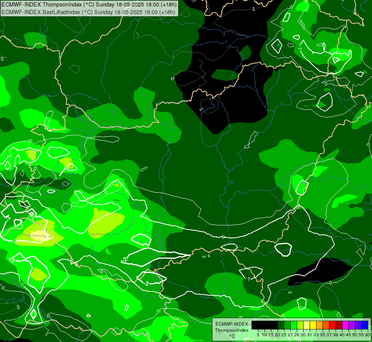The height and width of the screenshot is (342, 372).
Task: Choose the bright red legend swatch (37–39)
Action: (332, 325)
